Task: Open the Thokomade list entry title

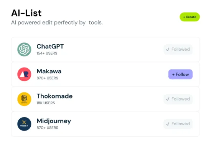Action: pyautogui.click(x=54, y=96)
